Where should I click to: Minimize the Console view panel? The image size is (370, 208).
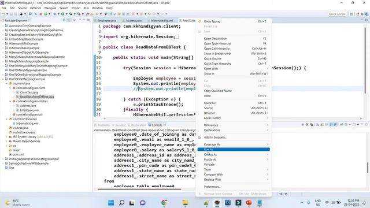(362, 124)
